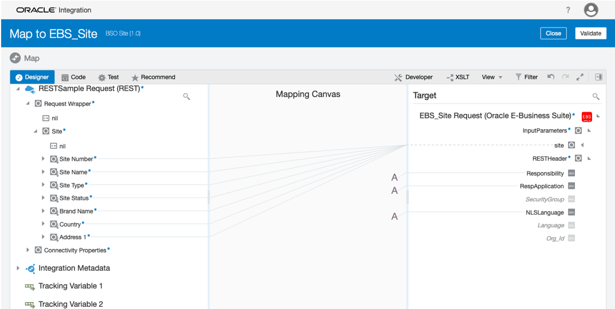Toggle the XSLT view button
The image size is (615, 309).
tap(458, 77)
